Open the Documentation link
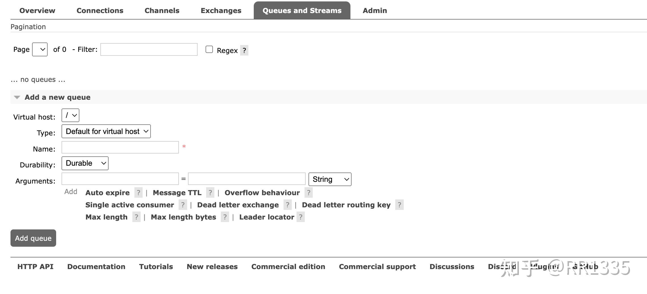Image resolution: width=647 pixels, height=294 pixels. click(x=96, y=267)
